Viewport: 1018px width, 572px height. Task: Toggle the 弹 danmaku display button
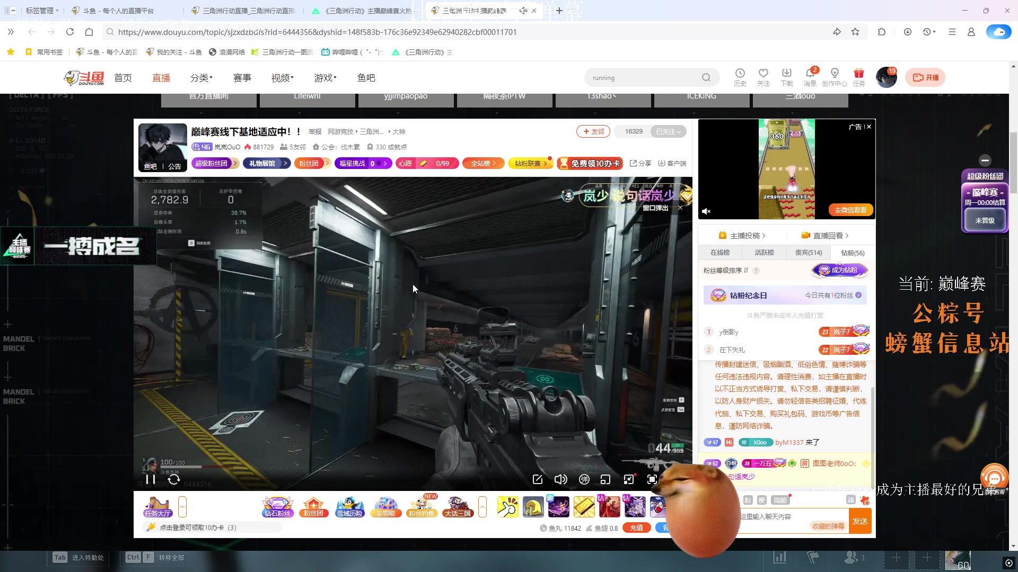[584, 479]
